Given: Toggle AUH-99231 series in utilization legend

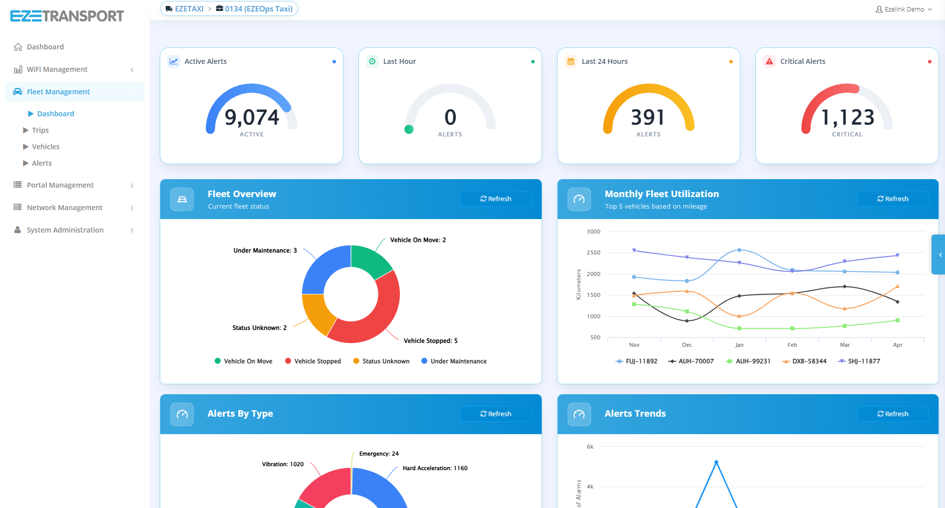Looking at the screenshot, I should 748,361.
